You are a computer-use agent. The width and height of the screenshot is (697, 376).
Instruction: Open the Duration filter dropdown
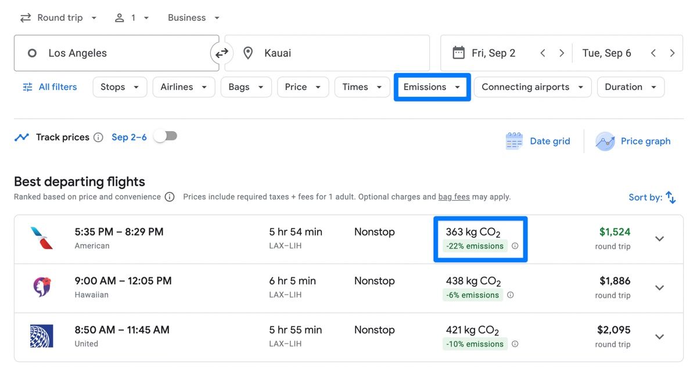pos(631,87)
